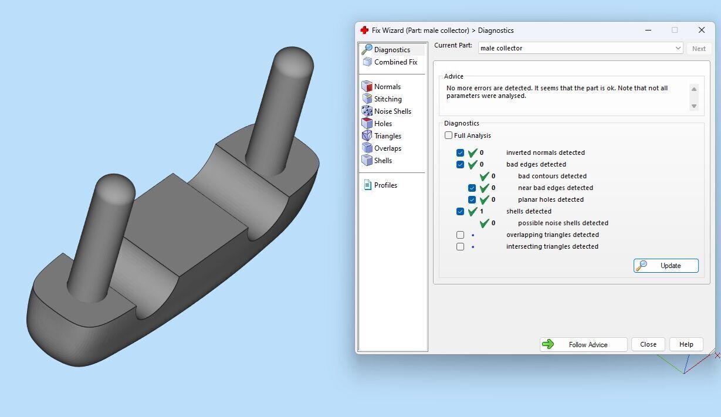
Task: Open the Normals page label
Action: [x=387, y=87]
